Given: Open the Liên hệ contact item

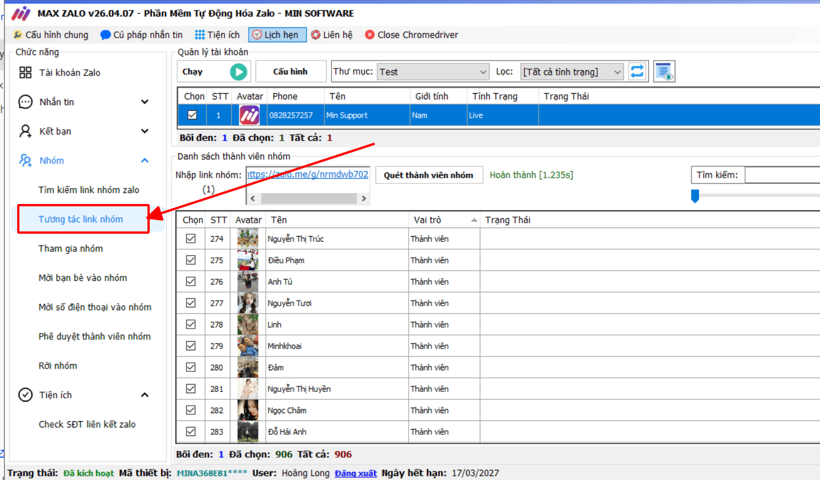Looking at the screenshot, I should [x=332, y=35].
